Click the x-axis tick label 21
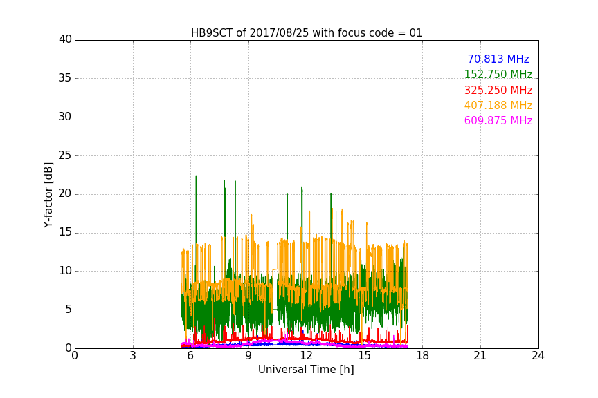598x398 pixels. click(x=480, y=356)
